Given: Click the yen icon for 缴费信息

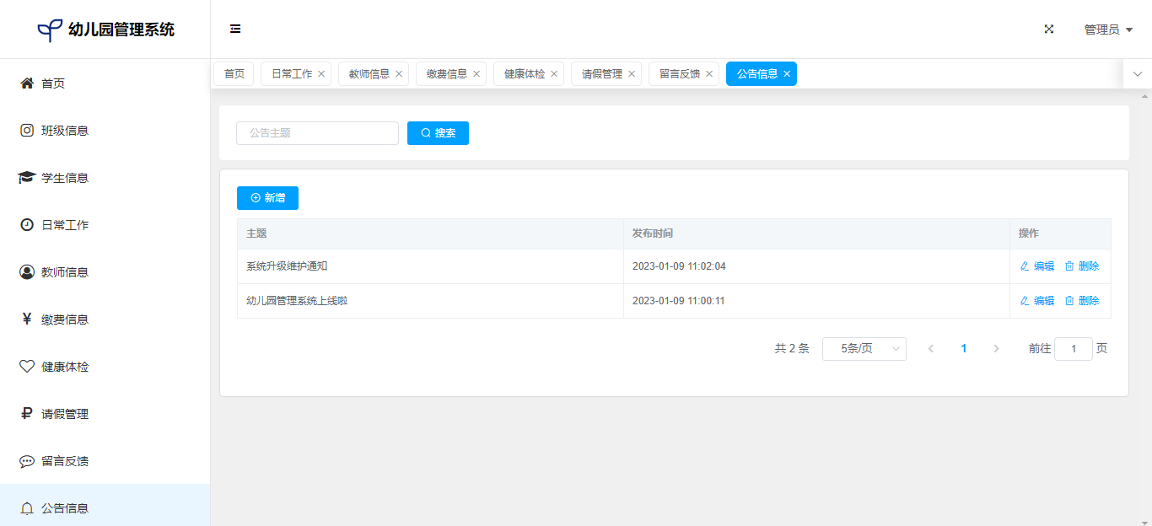Looking at the screenshot, I should pyautogui.click(x=27, y=319).
